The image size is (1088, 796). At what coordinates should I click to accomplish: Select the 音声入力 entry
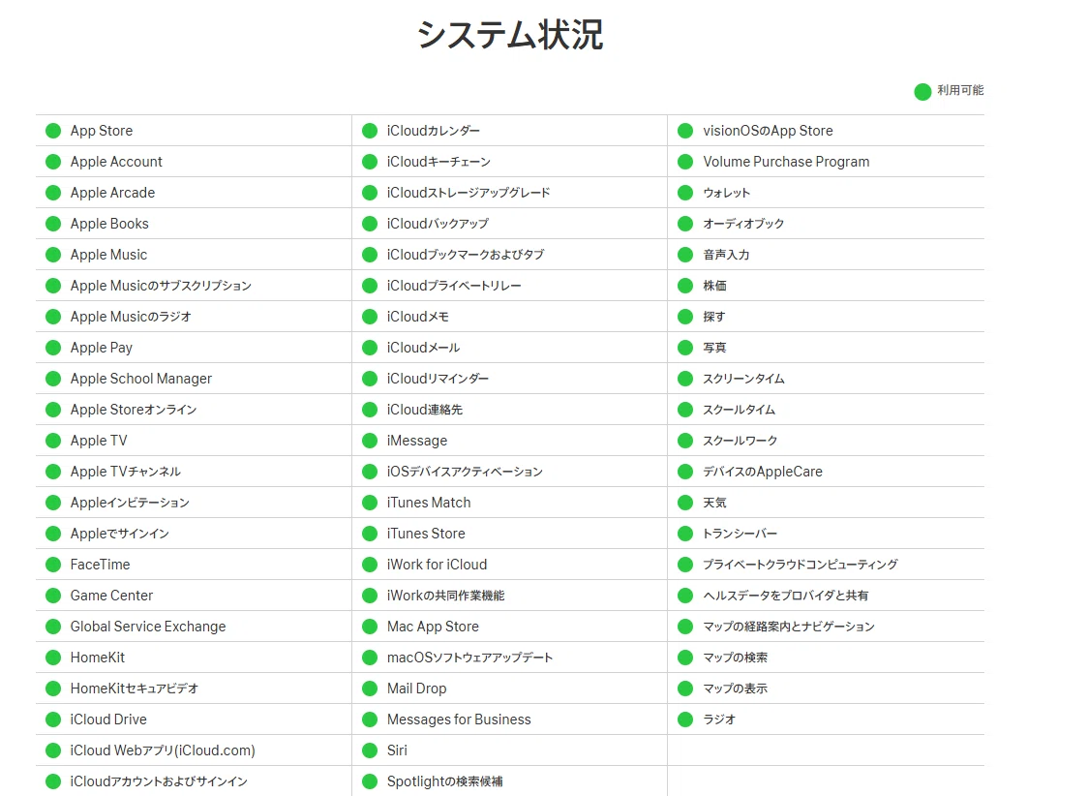727,255
